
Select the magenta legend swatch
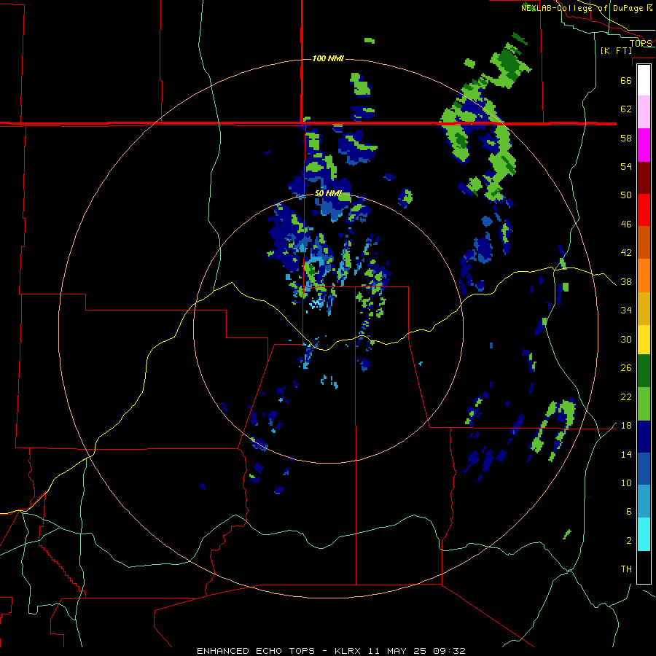point(644,145)
